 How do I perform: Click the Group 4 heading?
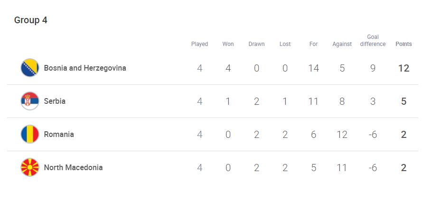pos(31,20)
